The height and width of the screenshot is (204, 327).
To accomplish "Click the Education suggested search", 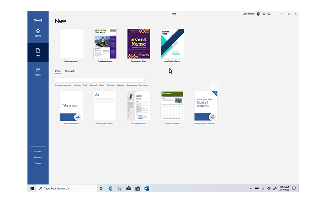I will pos(110,85).
